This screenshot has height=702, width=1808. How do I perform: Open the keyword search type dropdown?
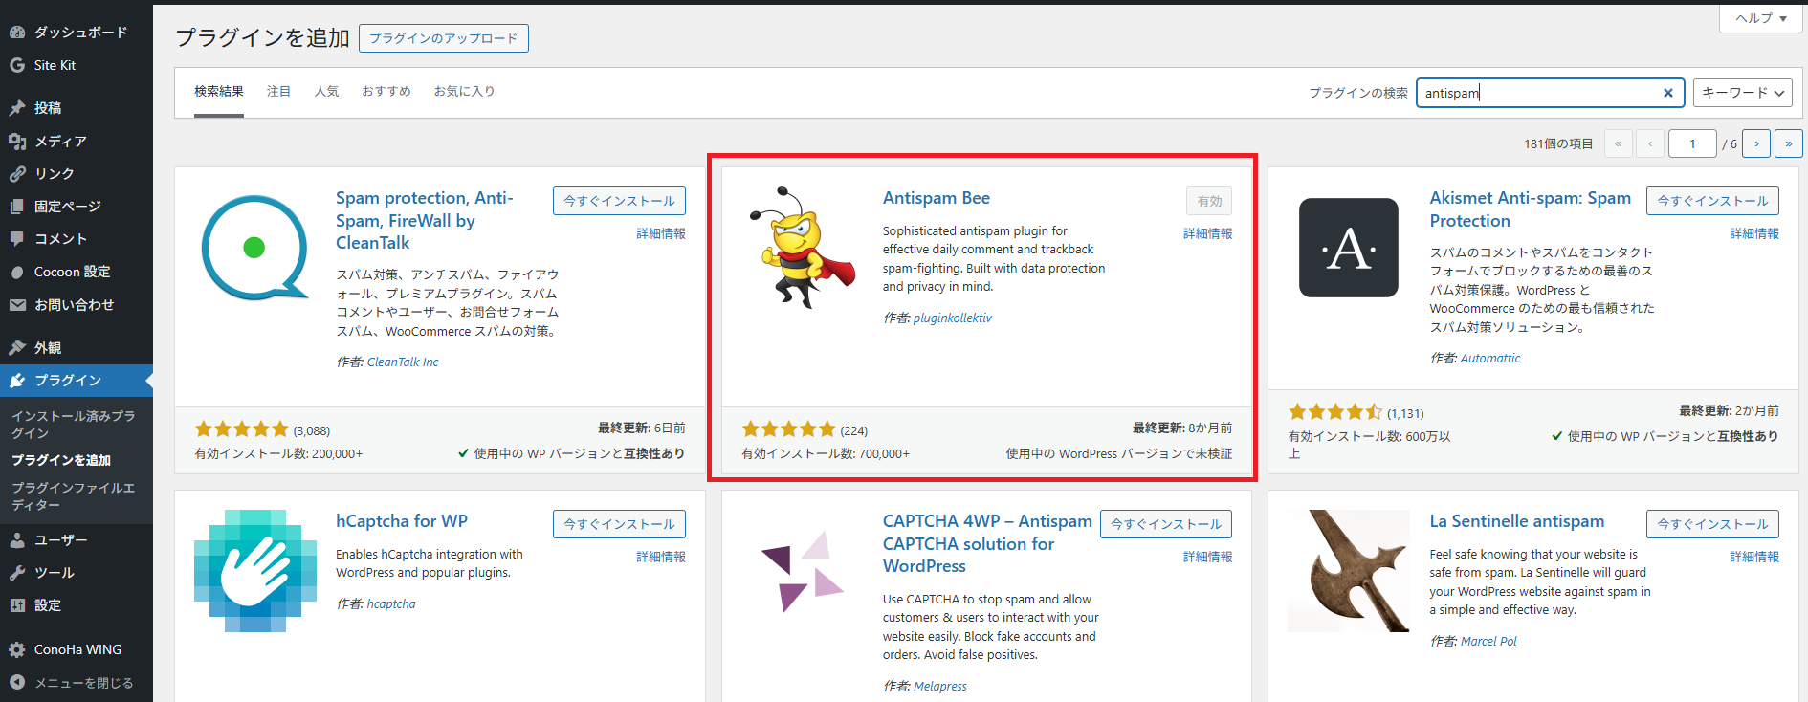pyautogui.click(x=1743, y=93)
